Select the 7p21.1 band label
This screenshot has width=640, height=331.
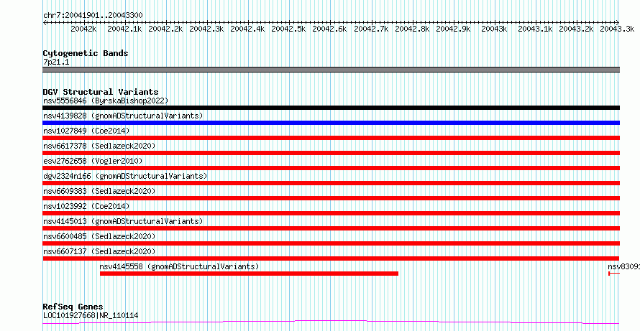click(x=56, y=62)
